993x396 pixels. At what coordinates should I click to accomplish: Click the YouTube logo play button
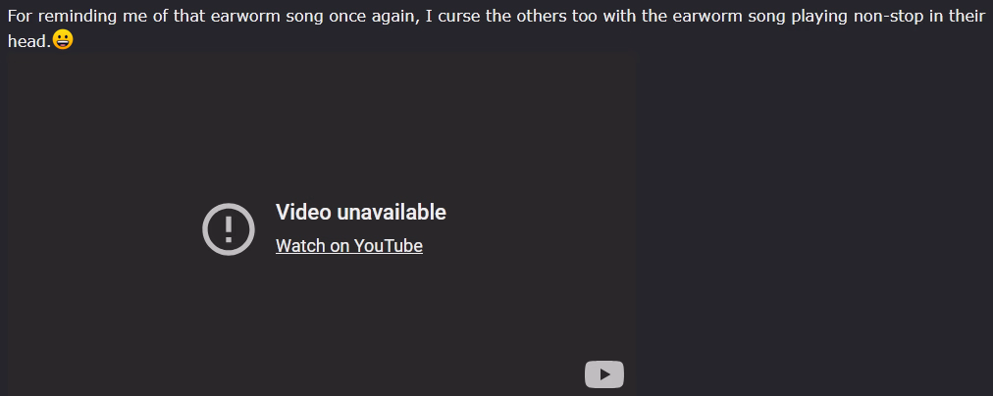pos(604,374)
